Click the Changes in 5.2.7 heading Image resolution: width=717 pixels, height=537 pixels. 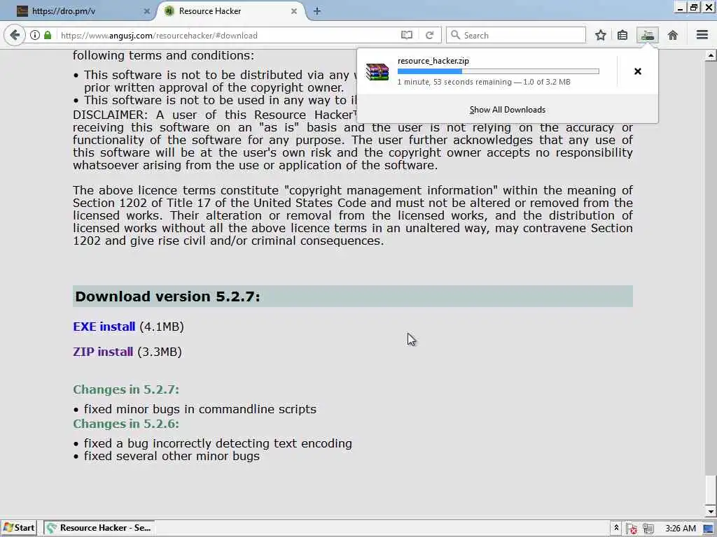click(x=126, y=389)
